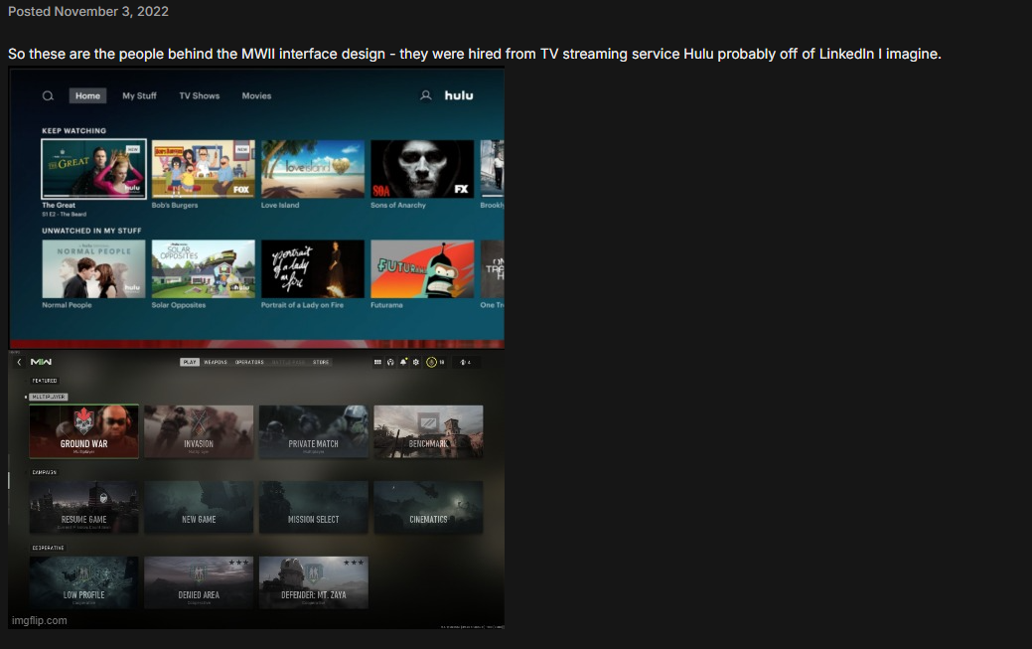This screenshot has height=649, width=1032.
Task: Open the MWII OPERATORS tab
Action: coord(249,362)
